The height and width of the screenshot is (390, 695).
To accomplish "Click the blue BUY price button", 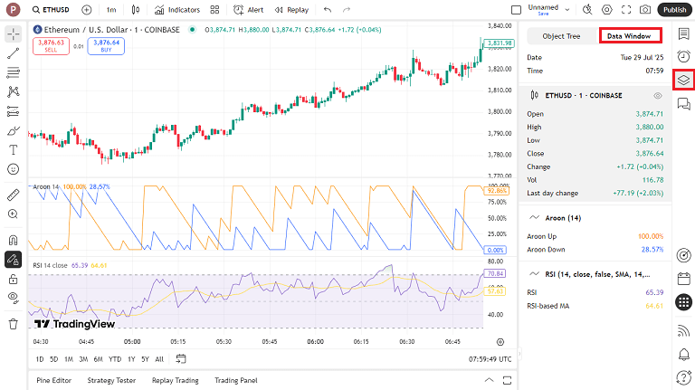I will 106,46.
